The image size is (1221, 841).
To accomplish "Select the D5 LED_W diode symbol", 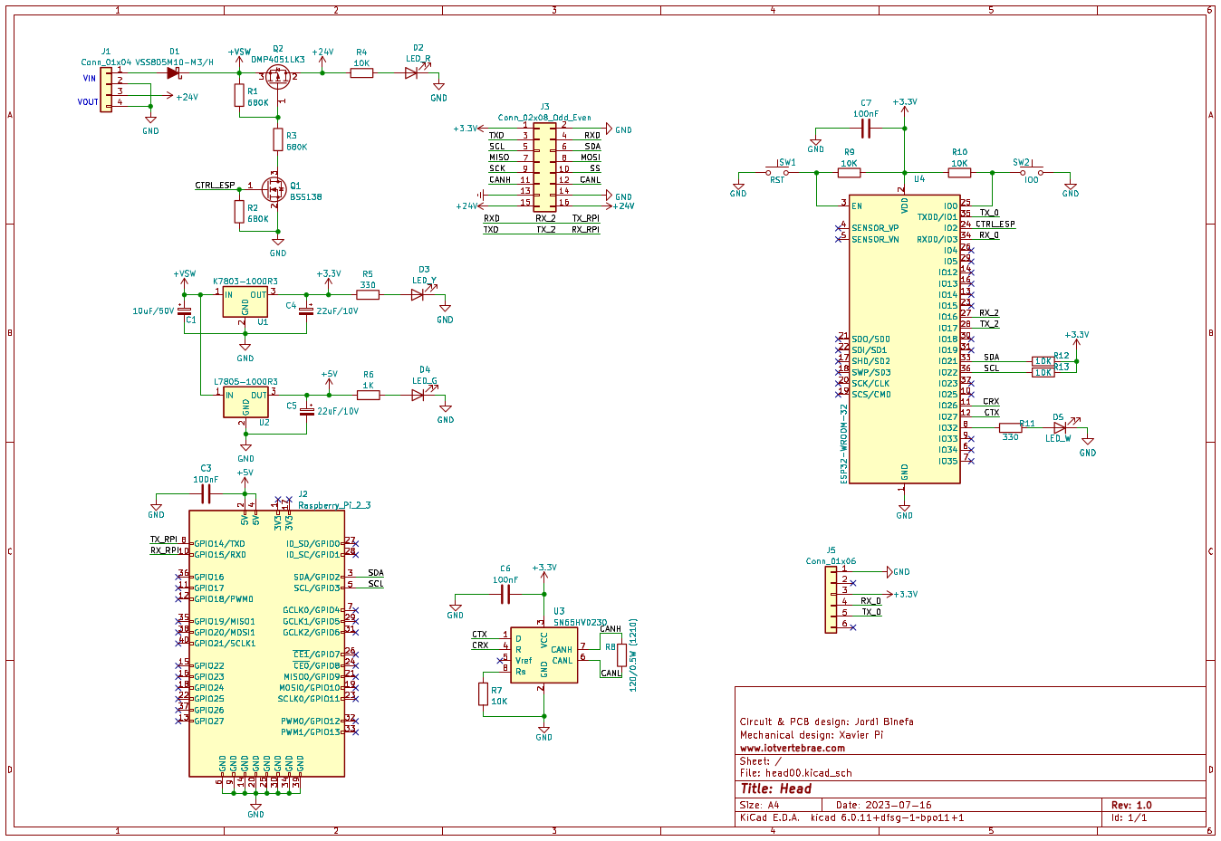I will 1060,427.
